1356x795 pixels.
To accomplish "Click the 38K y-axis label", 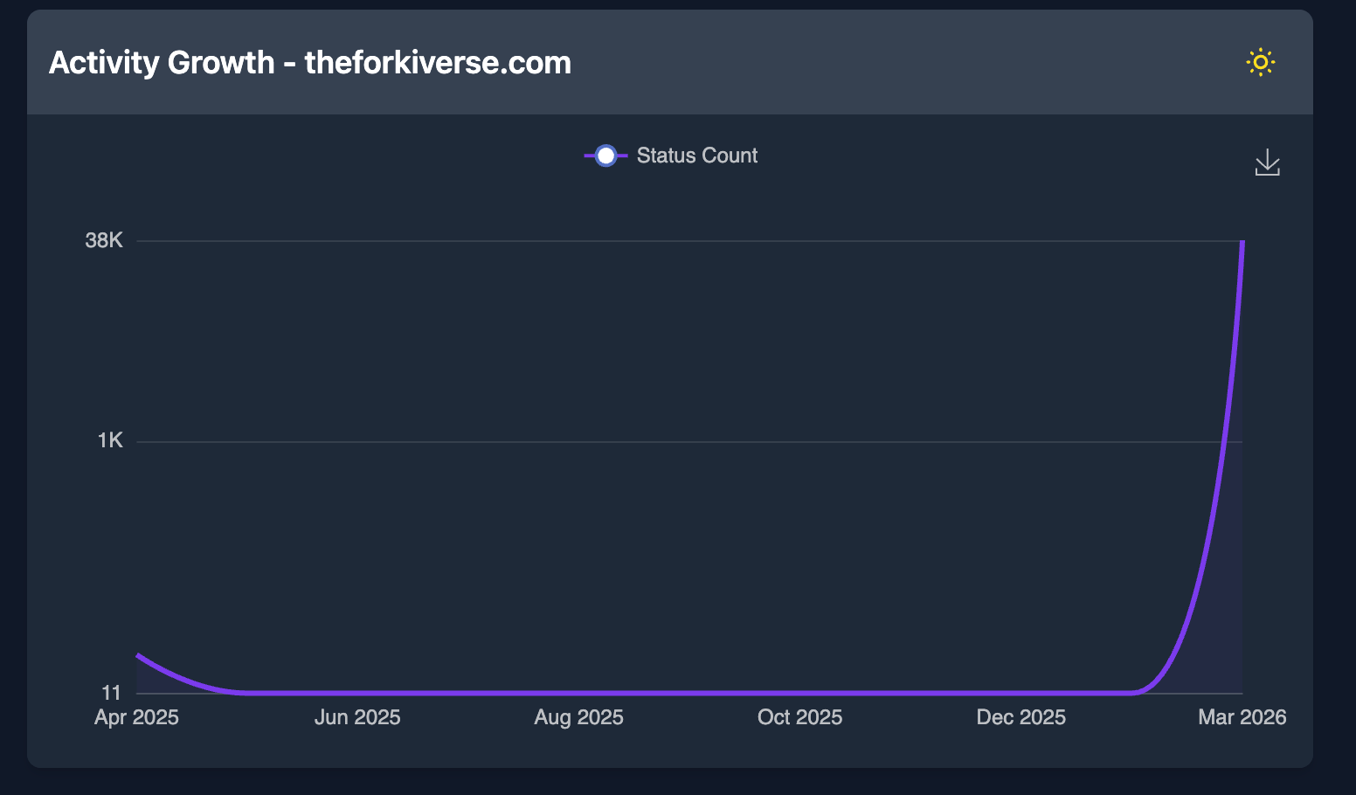I will [x=103, y=239].
